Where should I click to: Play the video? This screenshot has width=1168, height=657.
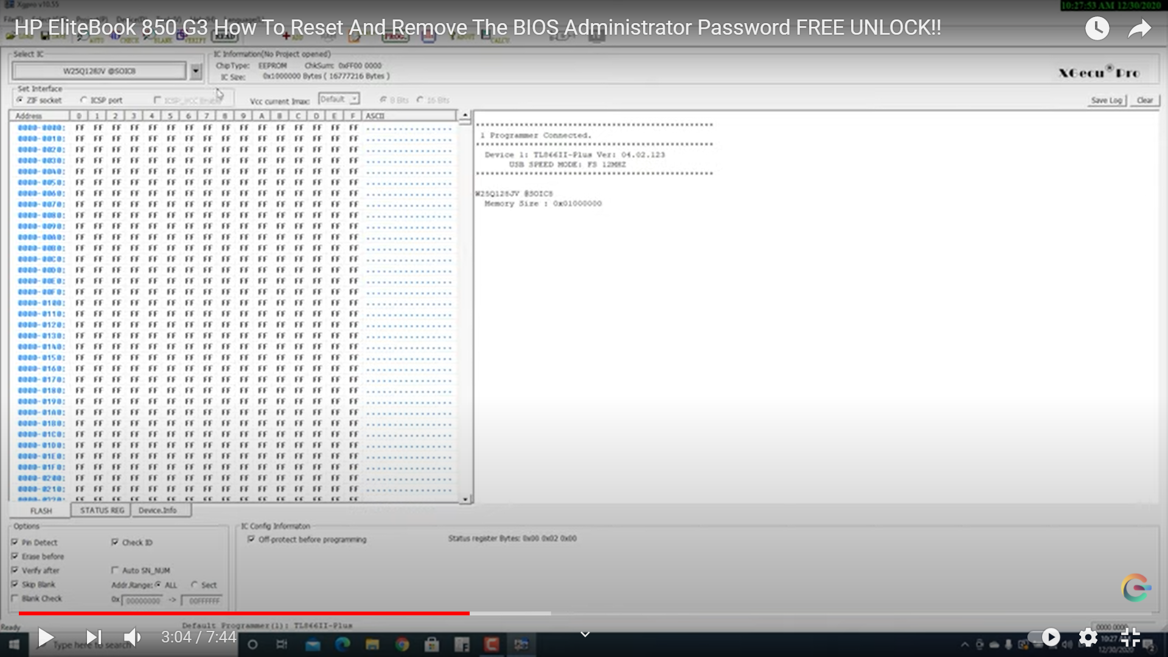(46, 637)
